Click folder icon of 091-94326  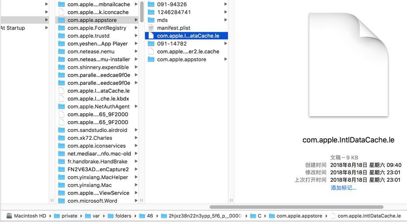(151, 4)
